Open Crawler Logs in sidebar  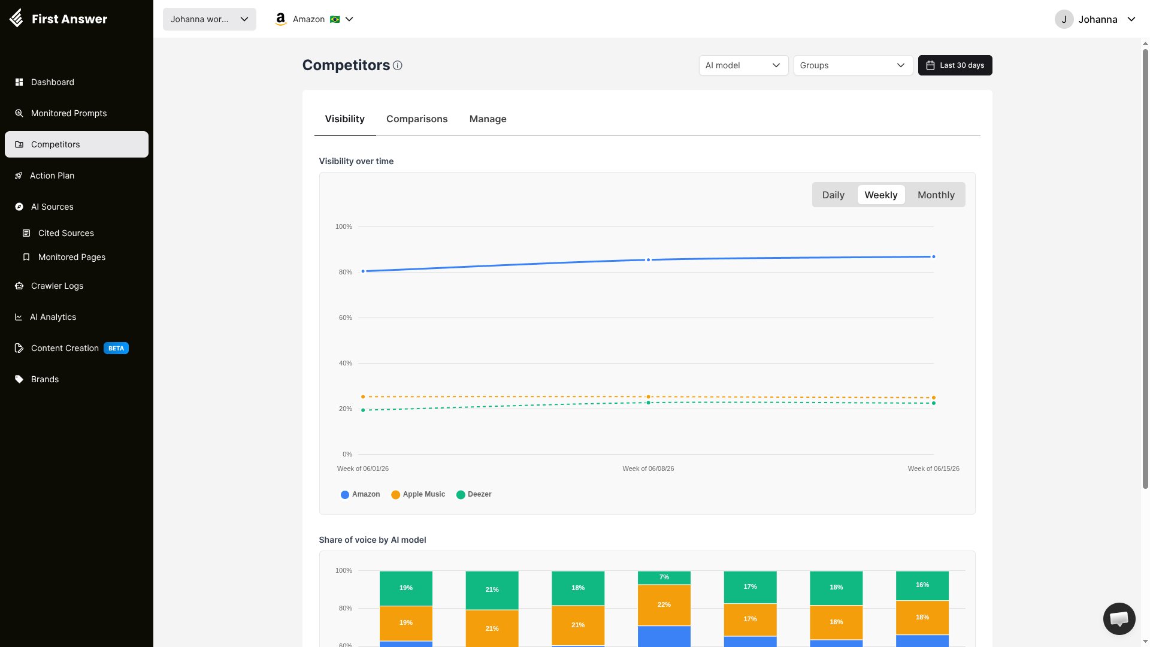(x=77, y=286)
